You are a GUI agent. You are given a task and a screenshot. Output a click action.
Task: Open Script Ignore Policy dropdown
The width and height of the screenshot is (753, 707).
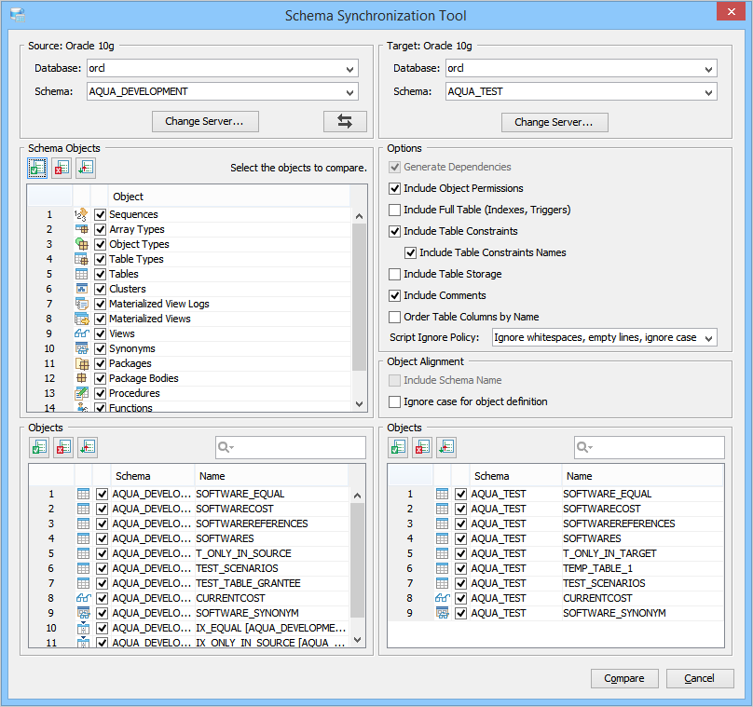click(709, 338)
